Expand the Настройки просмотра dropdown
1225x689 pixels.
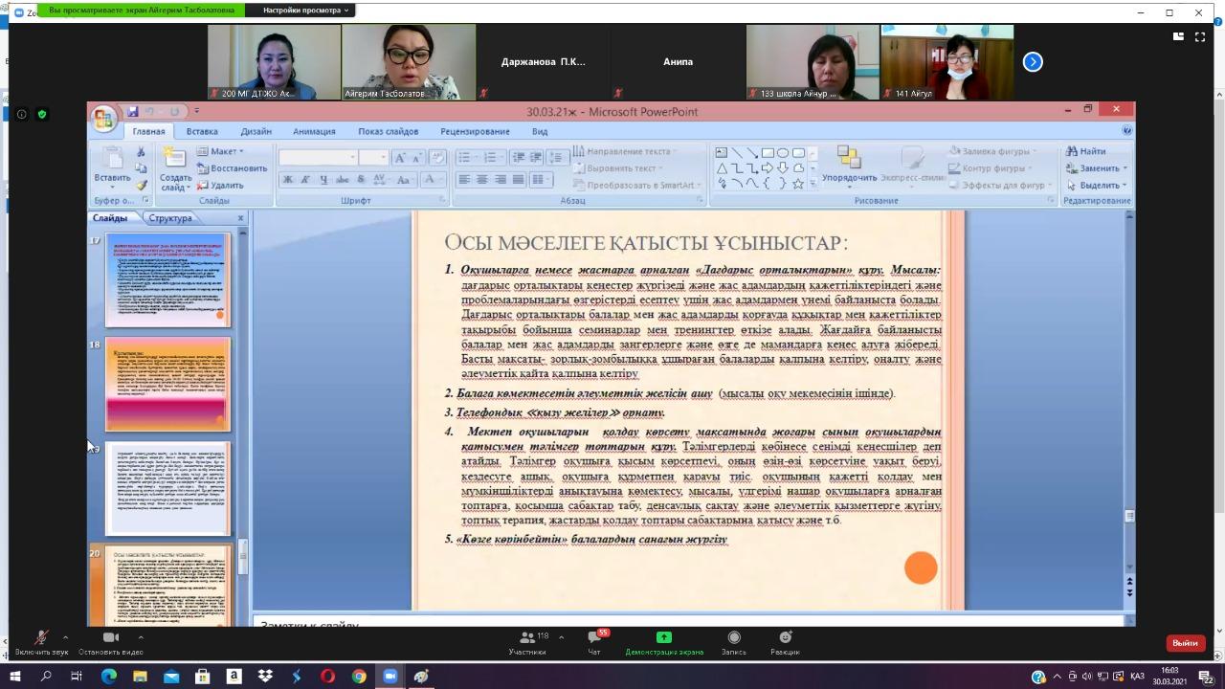click(x=306, y=11)
